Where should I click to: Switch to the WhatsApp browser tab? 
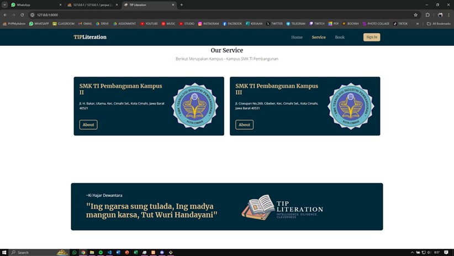click(x=33, y=5)
